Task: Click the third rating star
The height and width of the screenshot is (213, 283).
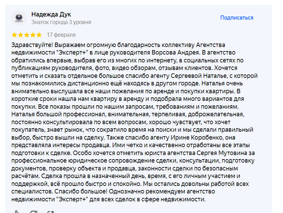Action: (x=27, y=35)
